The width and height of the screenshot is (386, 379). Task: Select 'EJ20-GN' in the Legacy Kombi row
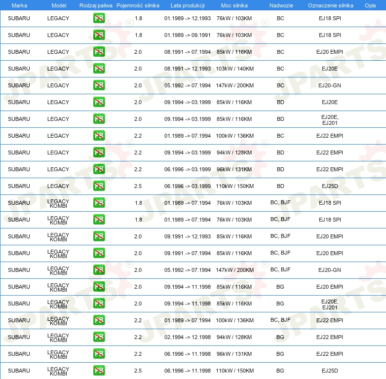click(330, 270)
